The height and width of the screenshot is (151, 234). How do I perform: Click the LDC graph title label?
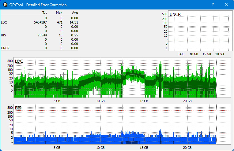click(x=19, y=61)
